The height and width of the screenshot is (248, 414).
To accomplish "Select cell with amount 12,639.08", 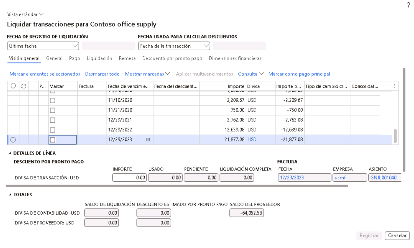I will [223, 130].
